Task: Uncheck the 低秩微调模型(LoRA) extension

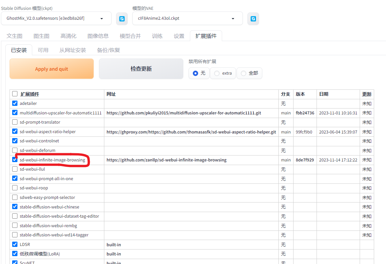Action: tap(15, 254)
